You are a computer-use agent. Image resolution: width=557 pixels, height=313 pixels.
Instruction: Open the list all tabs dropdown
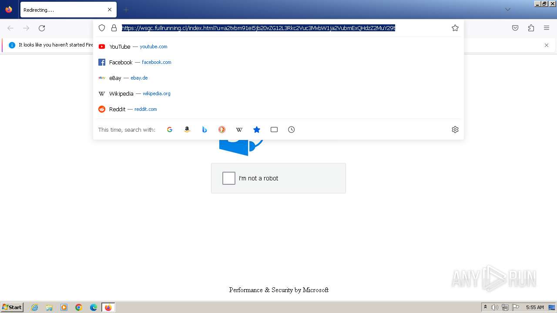tap(507, 10)
